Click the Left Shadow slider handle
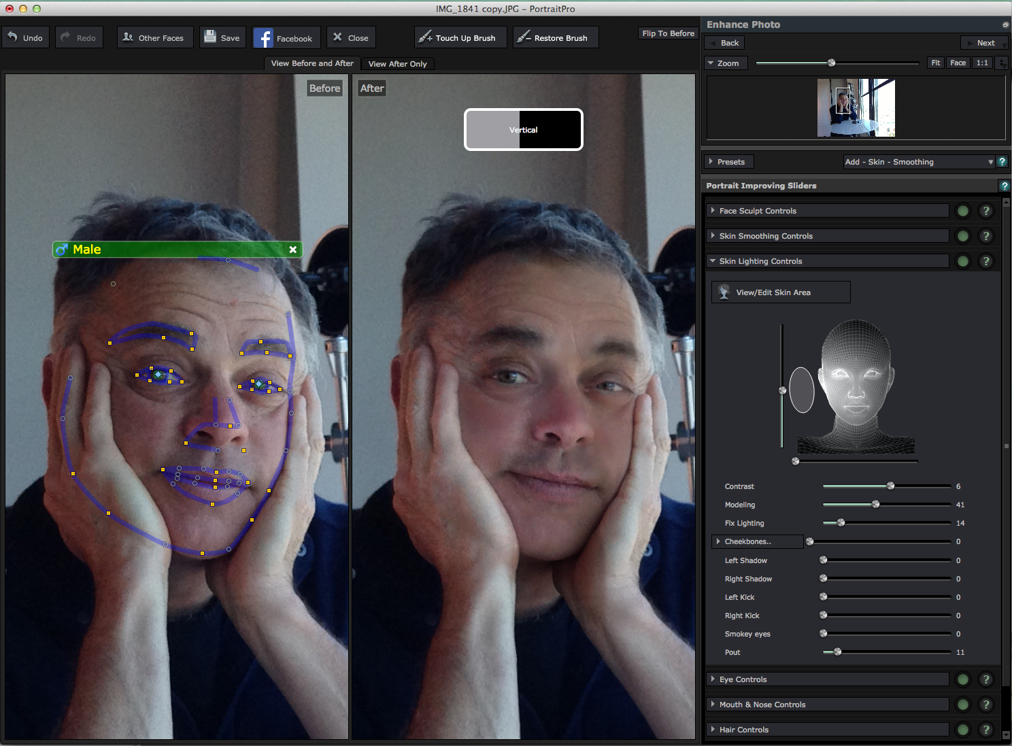 pyautogui.click(x=824, y=560)
